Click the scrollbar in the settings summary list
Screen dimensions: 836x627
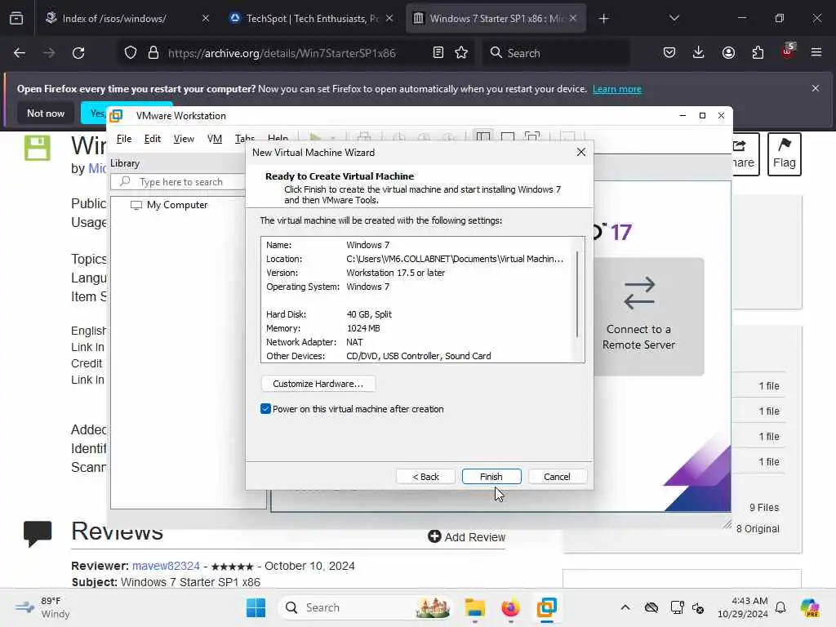pos(577,295)
